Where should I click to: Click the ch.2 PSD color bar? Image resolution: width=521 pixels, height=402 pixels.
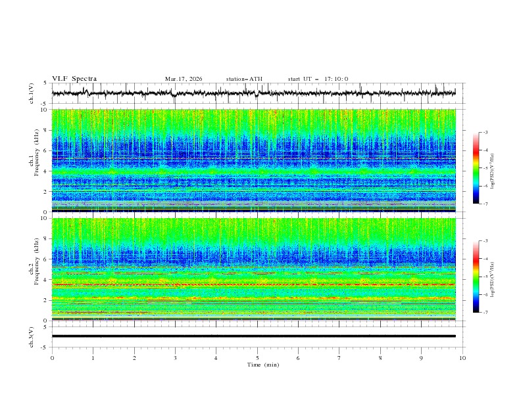476,277
